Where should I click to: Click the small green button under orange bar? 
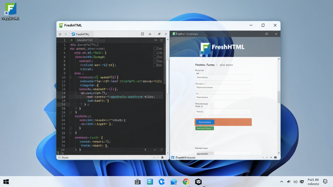click(205, 128)
